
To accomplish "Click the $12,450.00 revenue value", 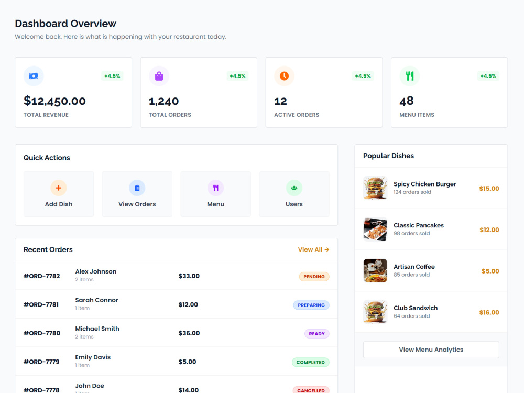I will click(55, 101).
